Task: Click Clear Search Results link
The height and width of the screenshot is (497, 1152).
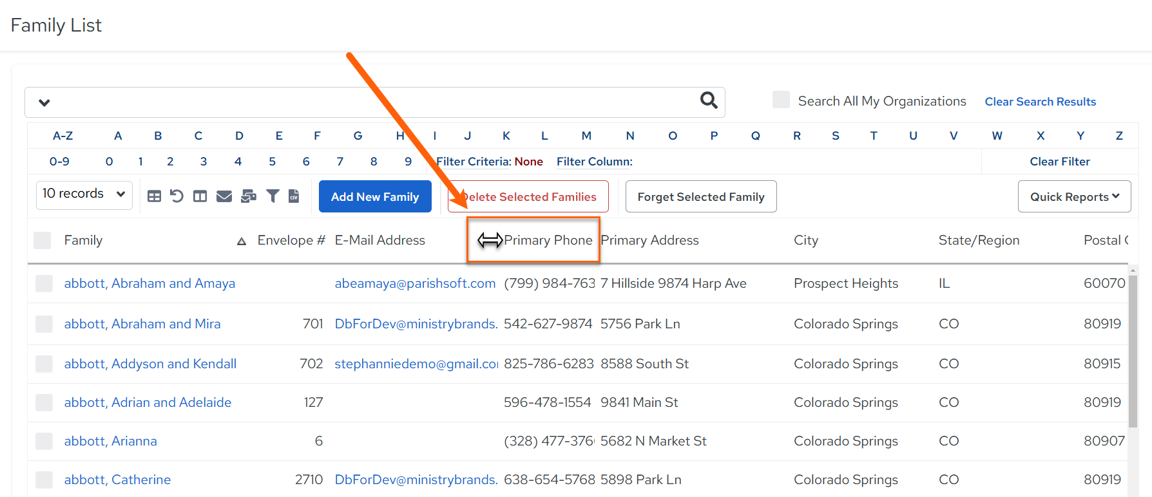Action: click(1040, 102)
